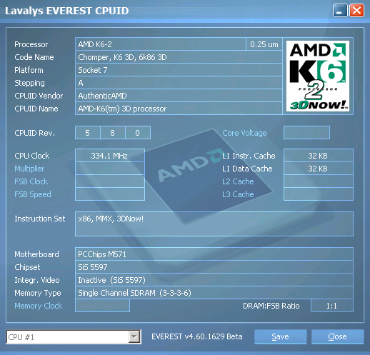Click the Instruction Set text box

click(214, 224)
